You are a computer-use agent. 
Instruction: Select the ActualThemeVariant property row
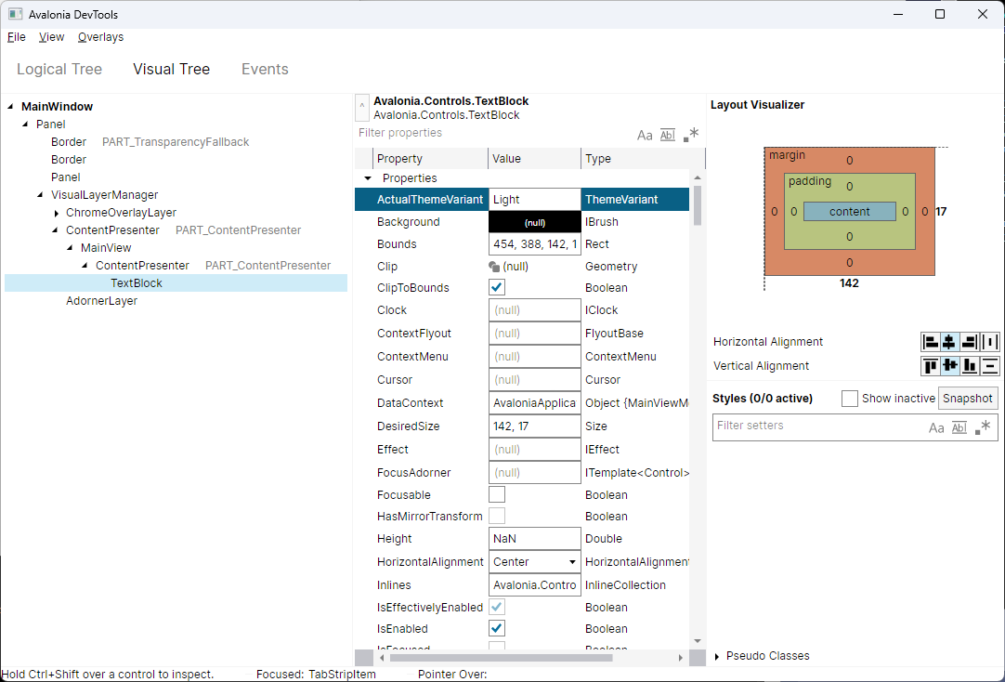click(522, 200)
